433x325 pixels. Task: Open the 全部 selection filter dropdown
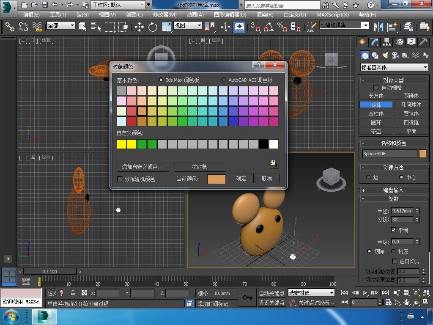pos(61,25)
